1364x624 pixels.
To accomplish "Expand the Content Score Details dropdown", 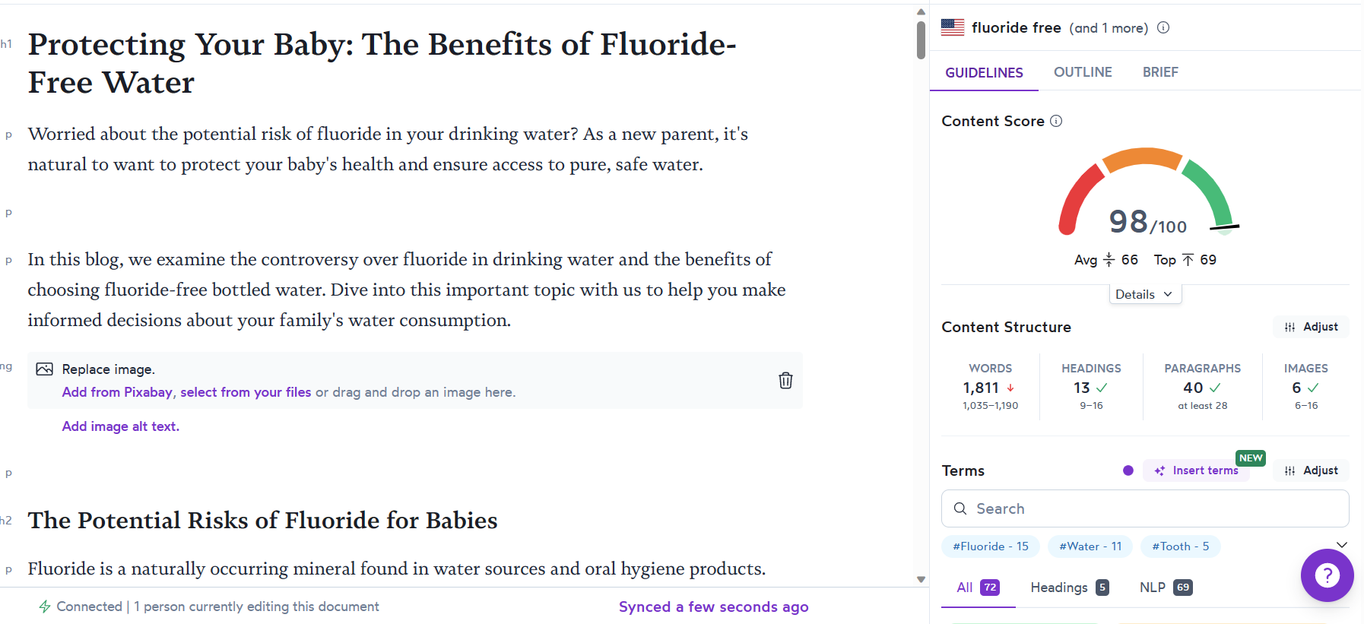I will pos(1144,294).
